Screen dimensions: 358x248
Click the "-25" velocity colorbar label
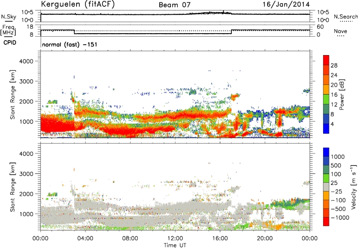click(x=337, y=192)
